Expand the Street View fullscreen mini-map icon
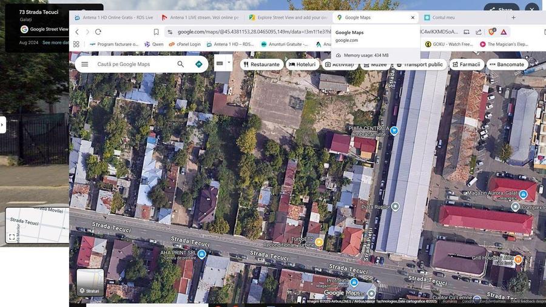The width and height of the screenshot is (546, 307). pyautogui.click(x=12, y=237)
